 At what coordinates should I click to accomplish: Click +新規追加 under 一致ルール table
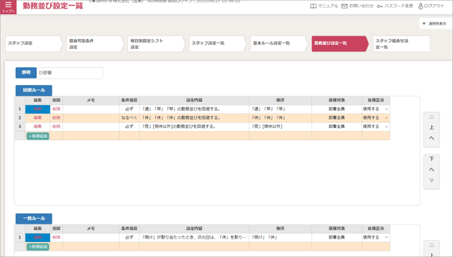(38, 246)
